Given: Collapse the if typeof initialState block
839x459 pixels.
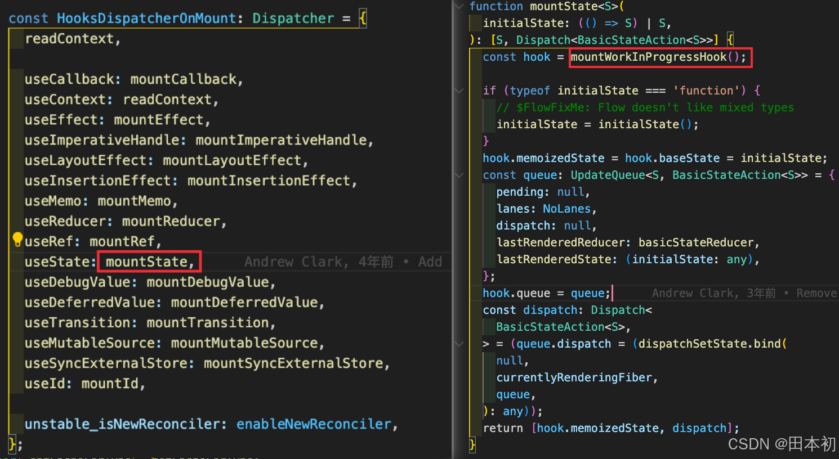Looking at the screenshot, I should point(459,91).
